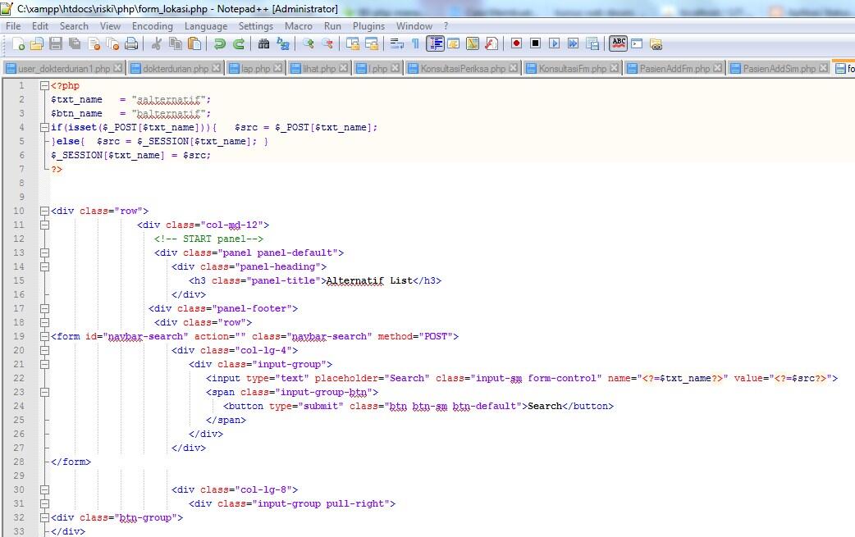Open the Window menu
Viewport: 855px width, 537px height.
point(414,26)
